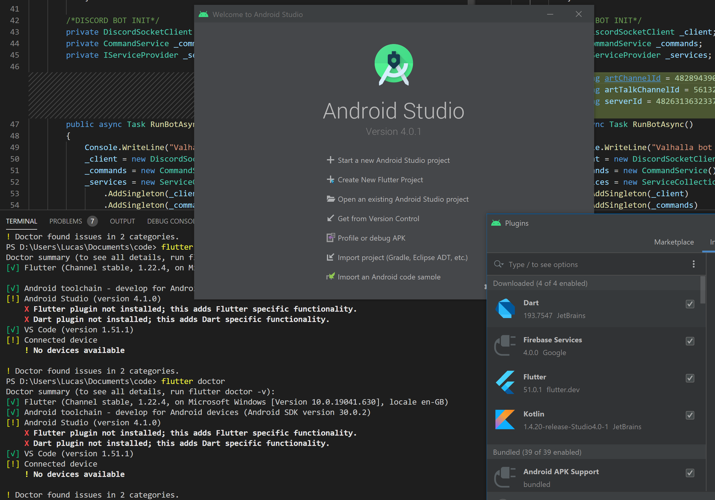Click the Android APK Support plugin icon
This screenshot has width=715, height=500.
(505, 477)
